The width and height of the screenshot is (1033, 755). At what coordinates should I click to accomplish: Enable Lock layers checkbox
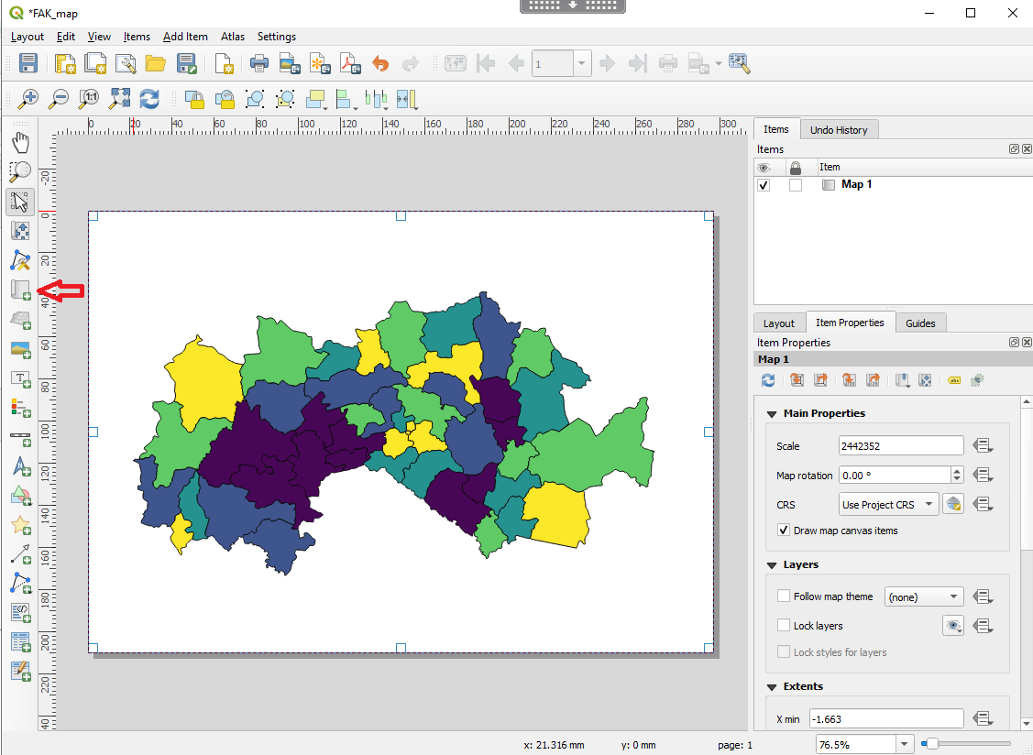784,625
